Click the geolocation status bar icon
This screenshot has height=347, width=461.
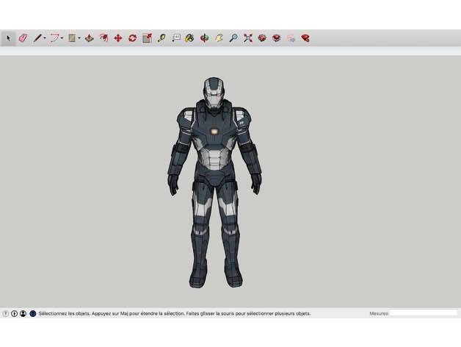coord(6,313)
